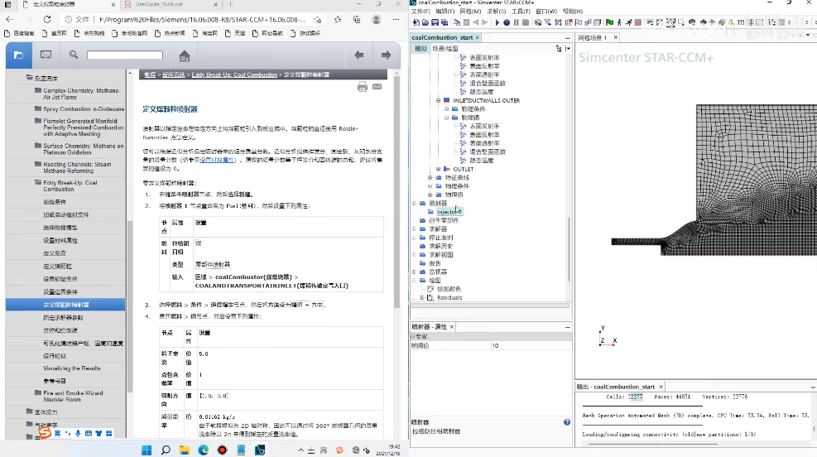817x457 pixels.
Task: Click the Pause bars in STAR-CCM+ toolbar
Action: [x=516, y=22]
